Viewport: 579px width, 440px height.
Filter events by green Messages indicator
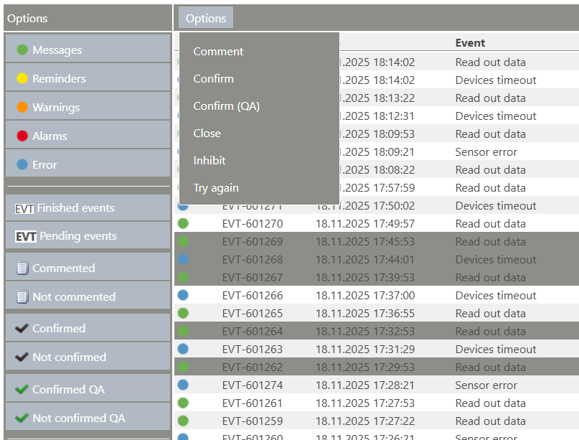[23, 49]
